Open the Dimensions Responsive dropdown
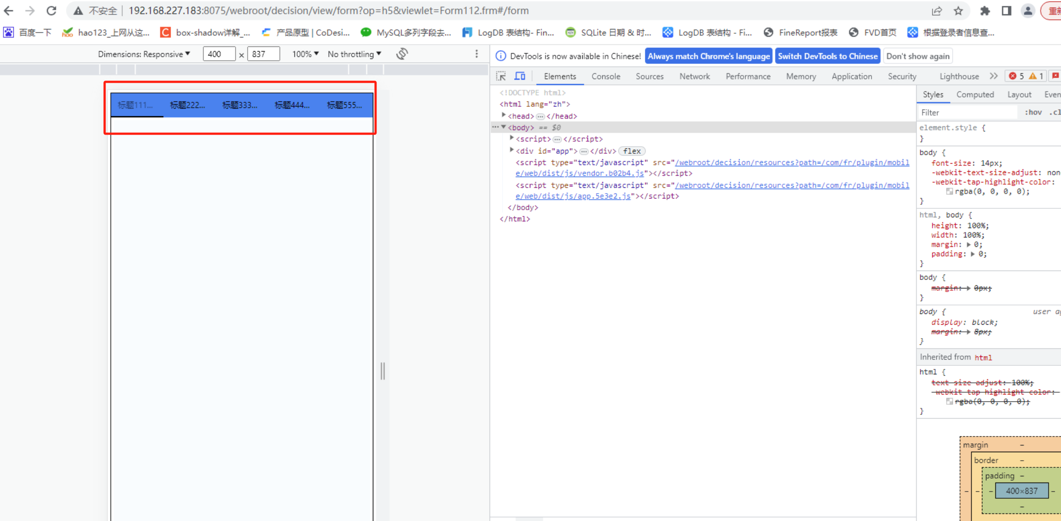The height and width of the screenshot is (521, 1061). [x=144, y=54]
